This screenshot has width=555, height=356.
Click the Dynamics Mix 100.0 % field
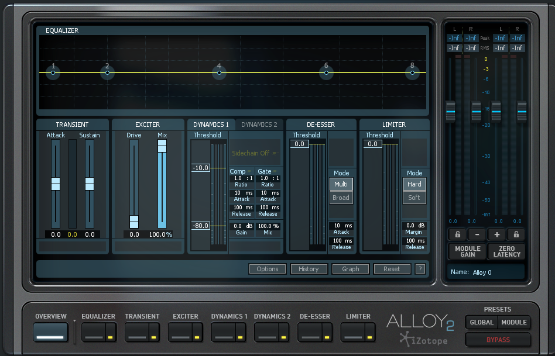coord(268,226)
